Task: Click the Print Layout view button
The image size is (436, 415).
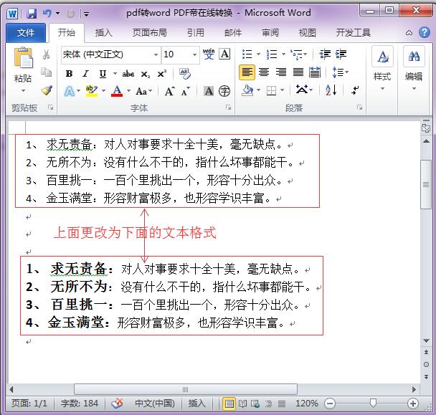Action: (x=229, y=404)
